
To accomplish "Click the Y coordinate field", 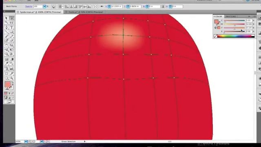I will click(x=135, y=7).
